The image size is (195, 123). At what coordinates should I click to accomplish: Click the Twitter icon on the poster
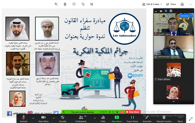coord(56,113)
